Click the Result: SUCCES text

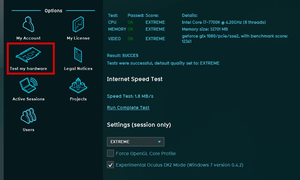tap(123, 56)
